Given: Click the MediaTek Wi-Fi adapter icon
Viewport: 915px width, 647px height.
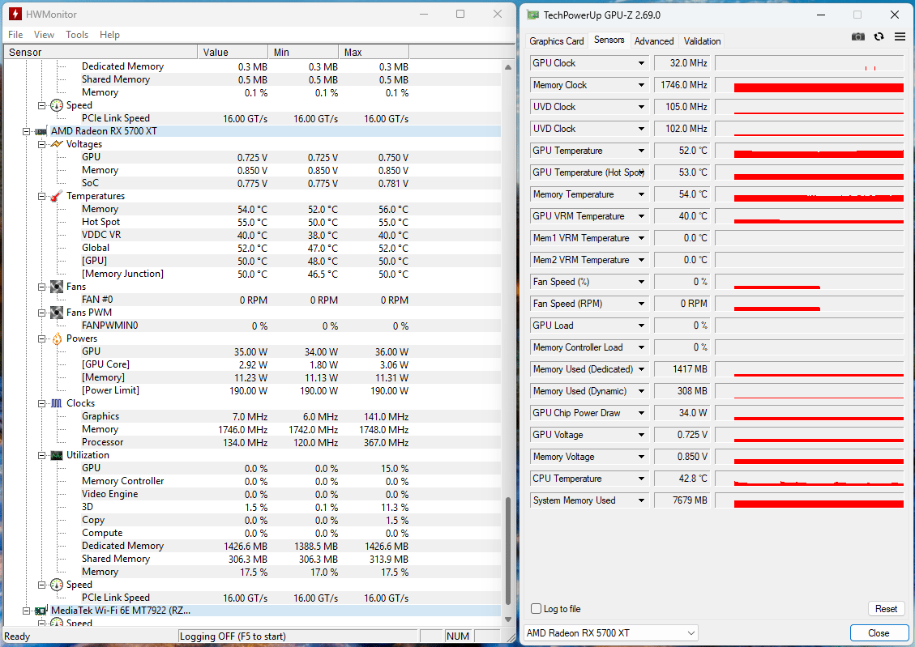Looking at the screenshot, I should pyautogui.click(x=41, y=611).
